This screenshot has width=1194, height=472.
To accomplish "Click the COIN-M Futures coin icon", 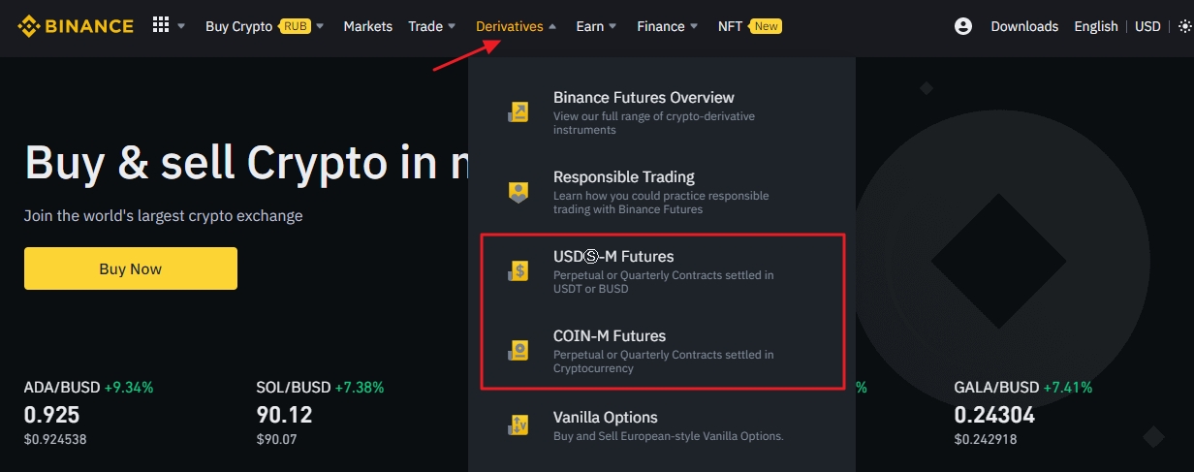I will click(518, 351).
